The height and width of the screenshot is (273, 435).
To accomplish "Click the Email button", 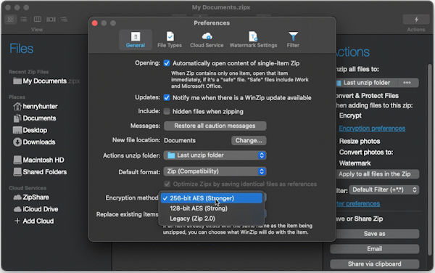I will tap(375, 249).
